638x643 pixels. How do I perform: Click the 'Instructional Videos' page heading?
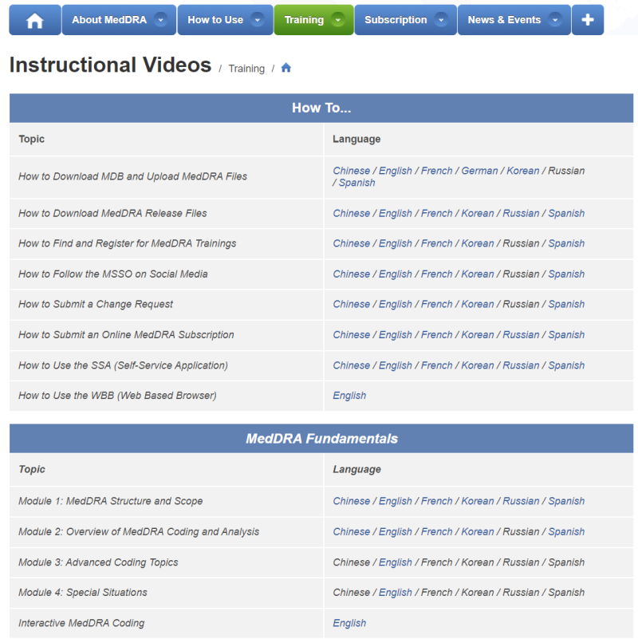pos(110,65)
